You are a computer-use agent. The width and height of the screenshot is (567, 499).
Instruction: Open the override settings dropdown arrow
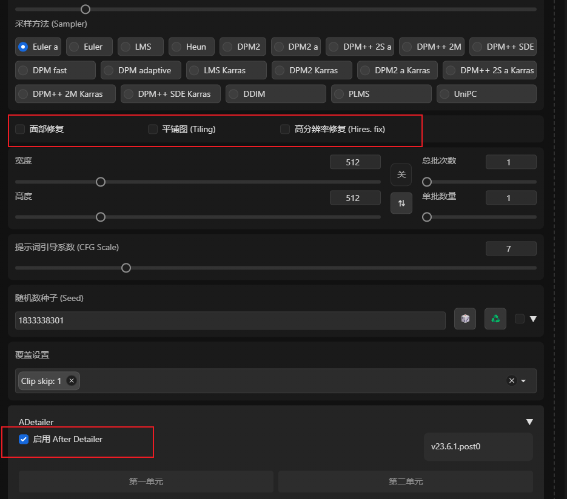click(x=523, y=381)
